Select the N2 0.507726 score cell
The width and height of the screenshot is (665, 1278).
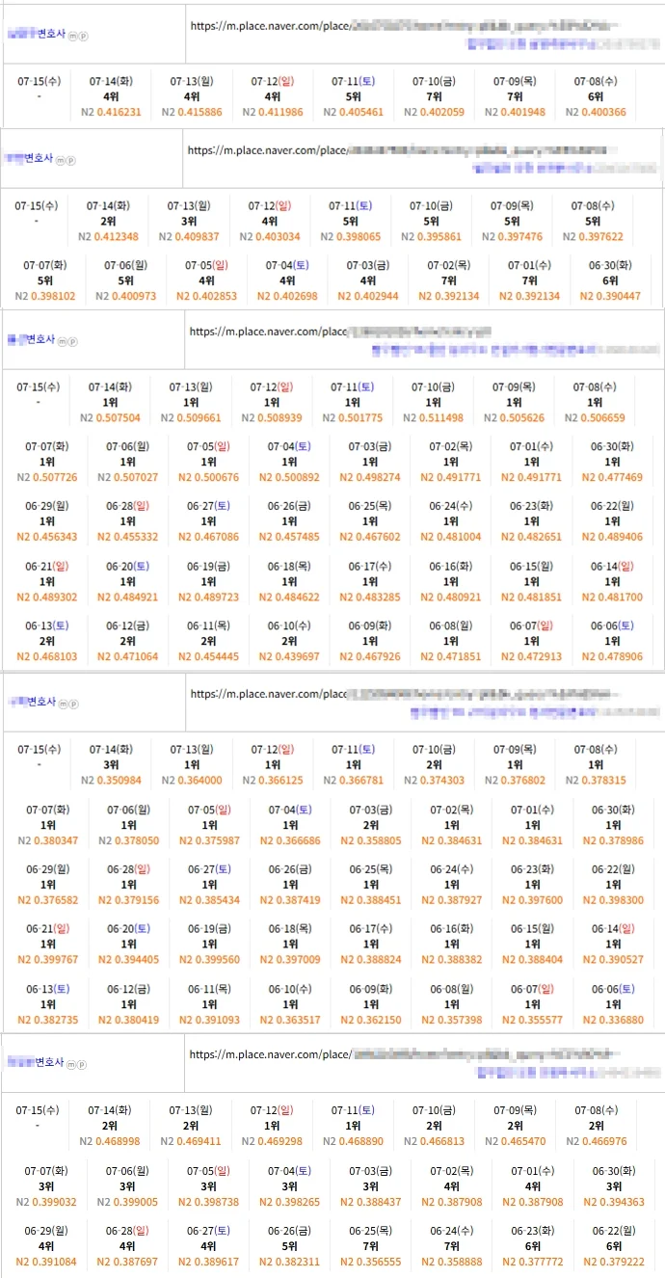click(47, 477)
